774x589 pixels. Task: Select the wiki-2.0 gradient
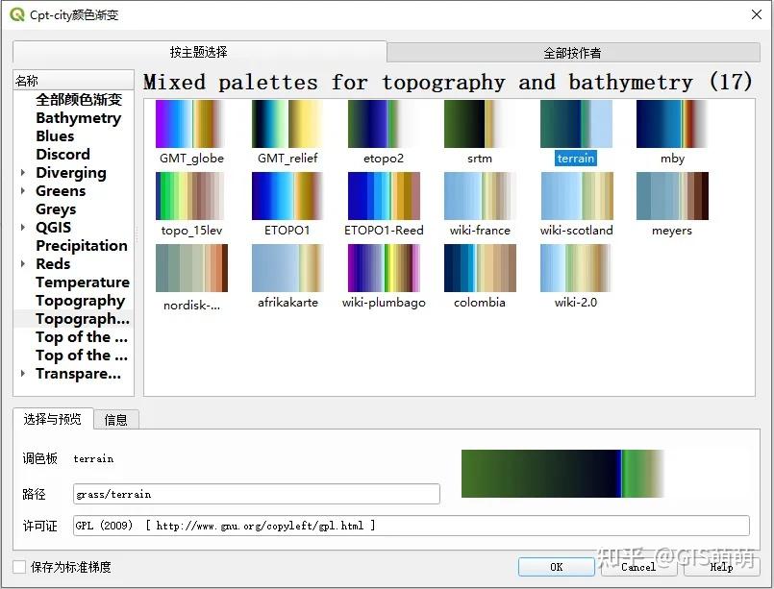click(x=576, y=268)
